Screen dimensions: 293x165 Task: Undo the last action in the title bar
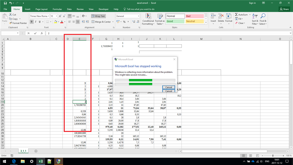[x=11, y=3]
